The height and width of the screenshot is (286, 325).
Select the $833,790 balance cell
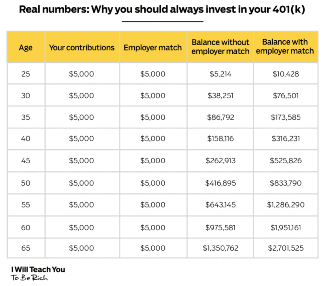pos(286,183)
